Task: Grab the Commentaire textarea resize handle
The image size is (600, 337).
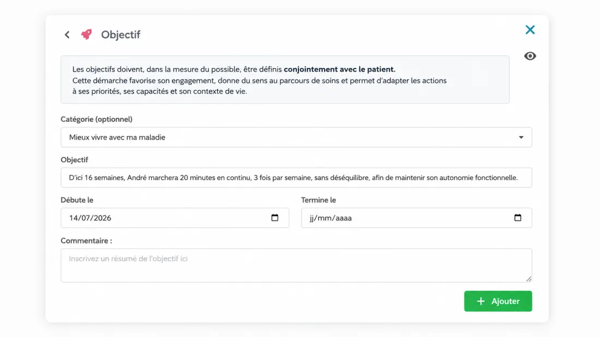Action: point(529,279)
